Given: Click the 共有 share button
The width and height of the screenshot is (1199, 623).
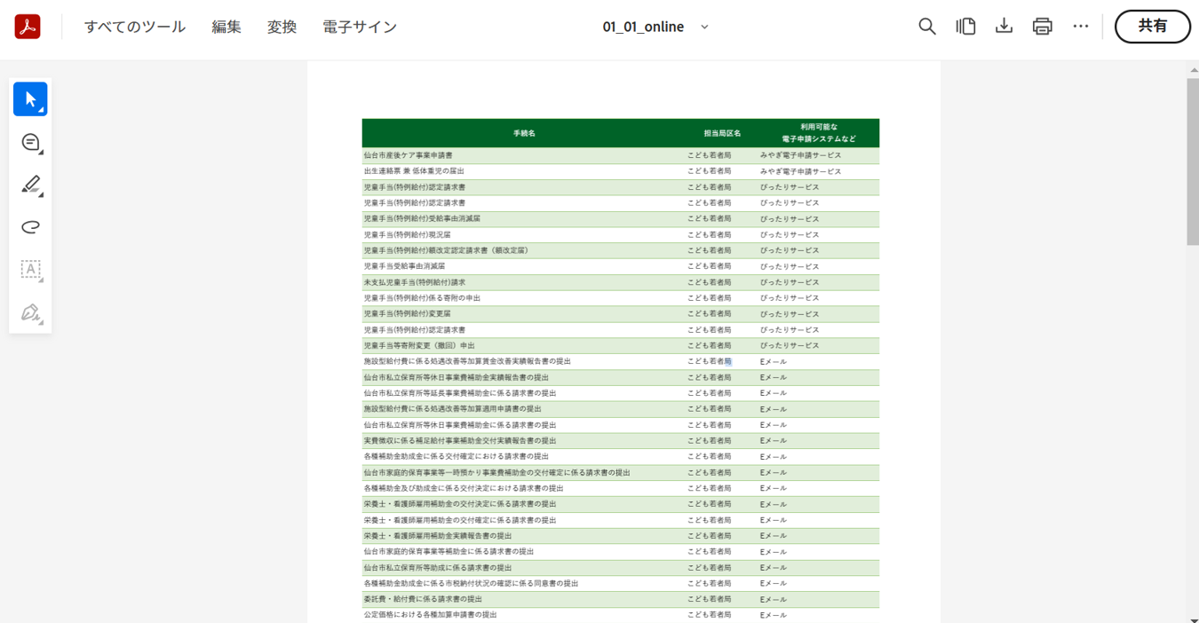Looking at the screenshot, I should (x=1152, y=27).
